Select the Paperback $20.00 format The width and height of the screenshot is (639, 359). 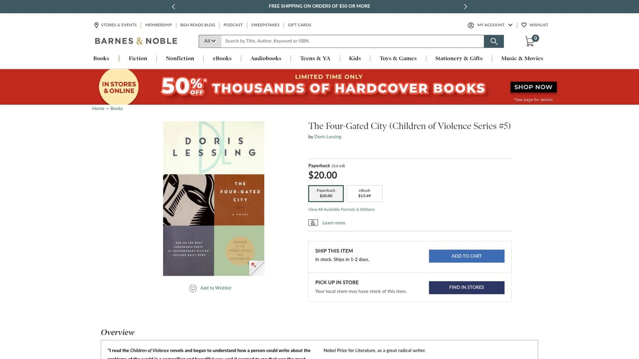(326, 193)
